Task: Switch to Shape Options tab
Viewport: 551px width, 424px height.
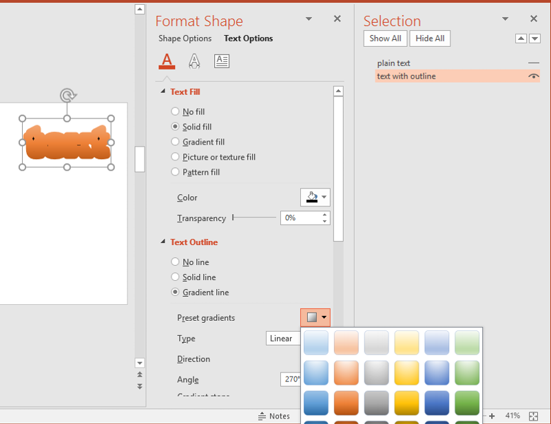Action: (x=185, y=39)
